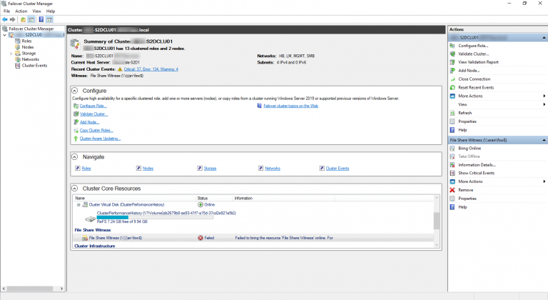The image size is (548, 300).
Task: Open More Actions under File Share Witness
Action: [470, 181]
